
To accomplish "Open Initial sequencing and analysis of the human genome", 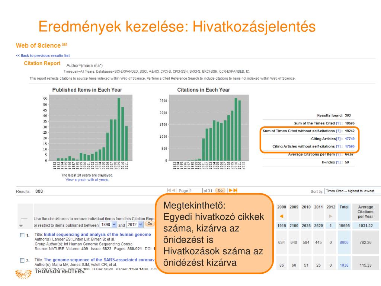I will 97,235.
